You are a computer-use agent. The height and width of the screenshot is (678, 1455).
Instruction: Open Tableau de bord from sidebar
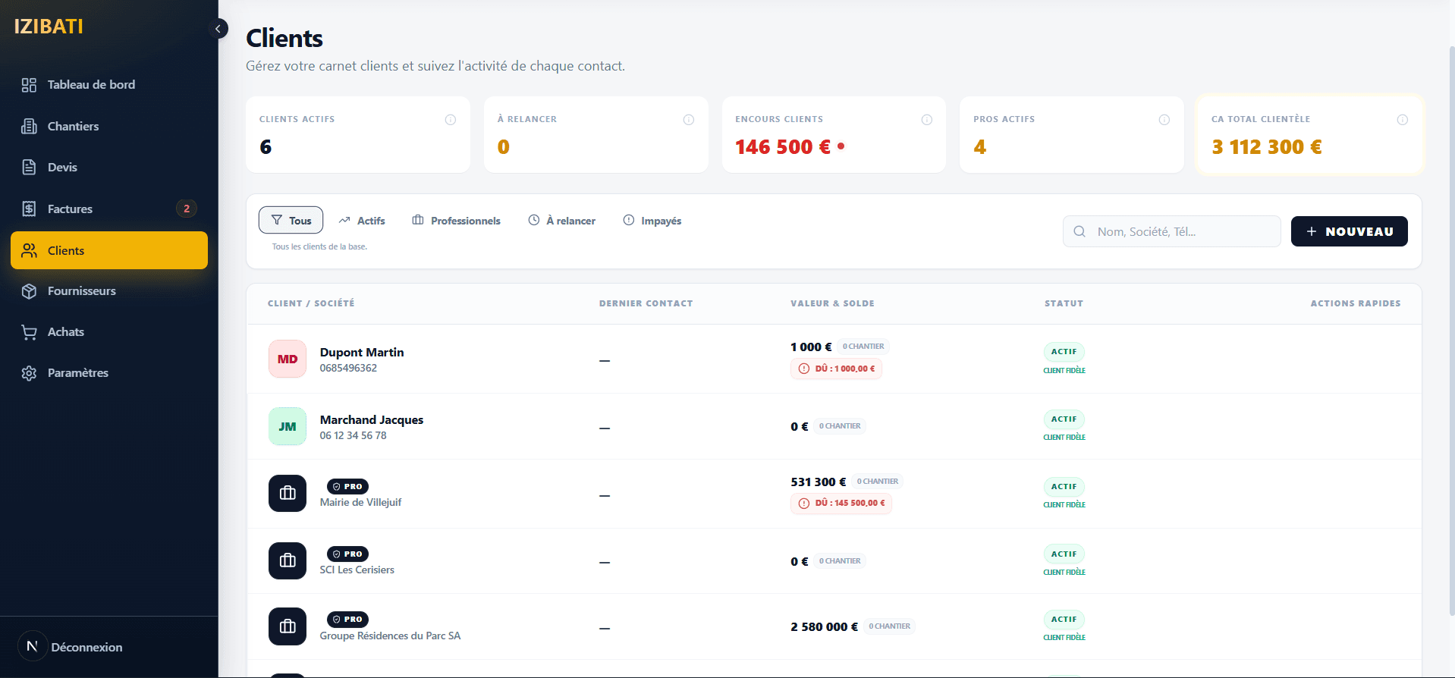pos(91,85)
